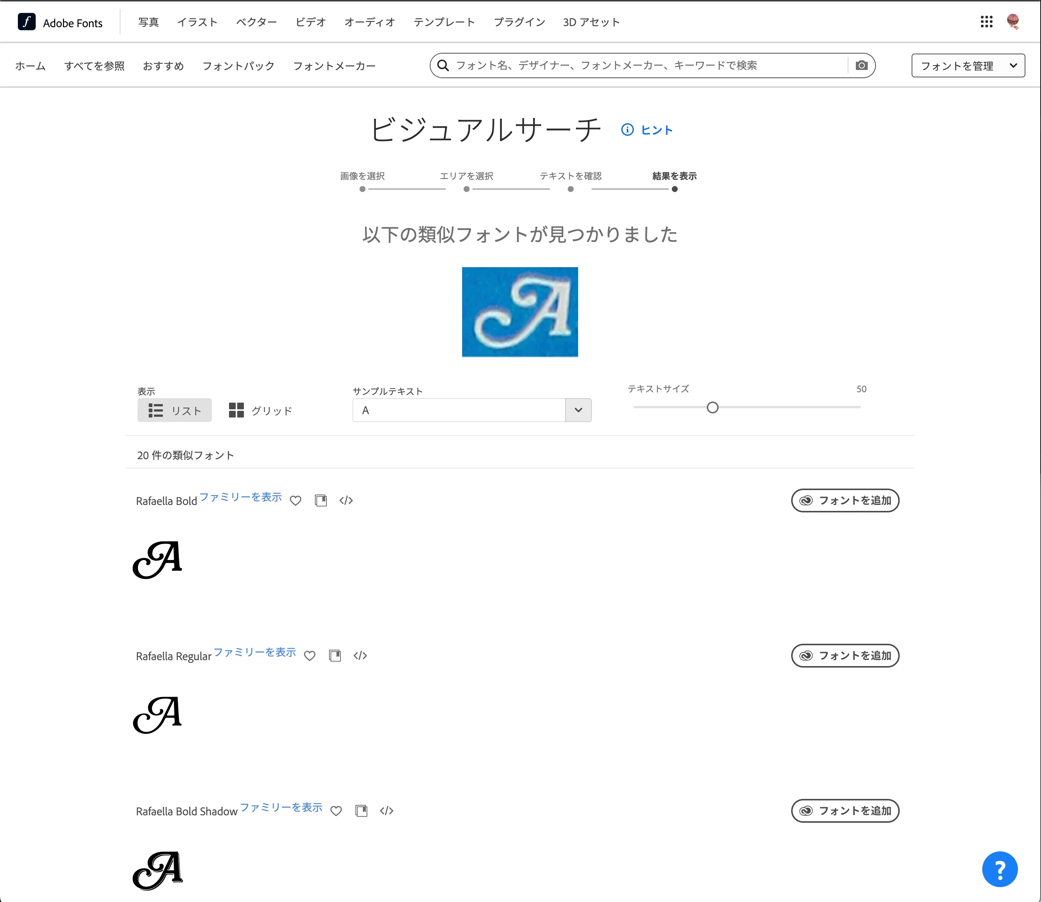Switch to リスト view
Screen dimensions: 1041x902
174,410
